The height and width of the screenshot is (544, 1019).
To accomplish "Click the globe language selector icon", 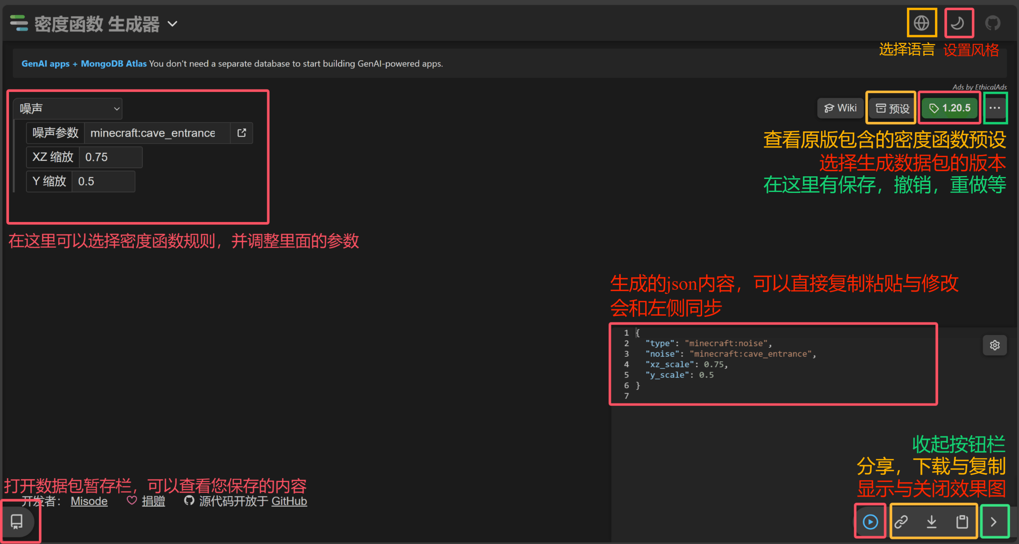I will point(921,23).
